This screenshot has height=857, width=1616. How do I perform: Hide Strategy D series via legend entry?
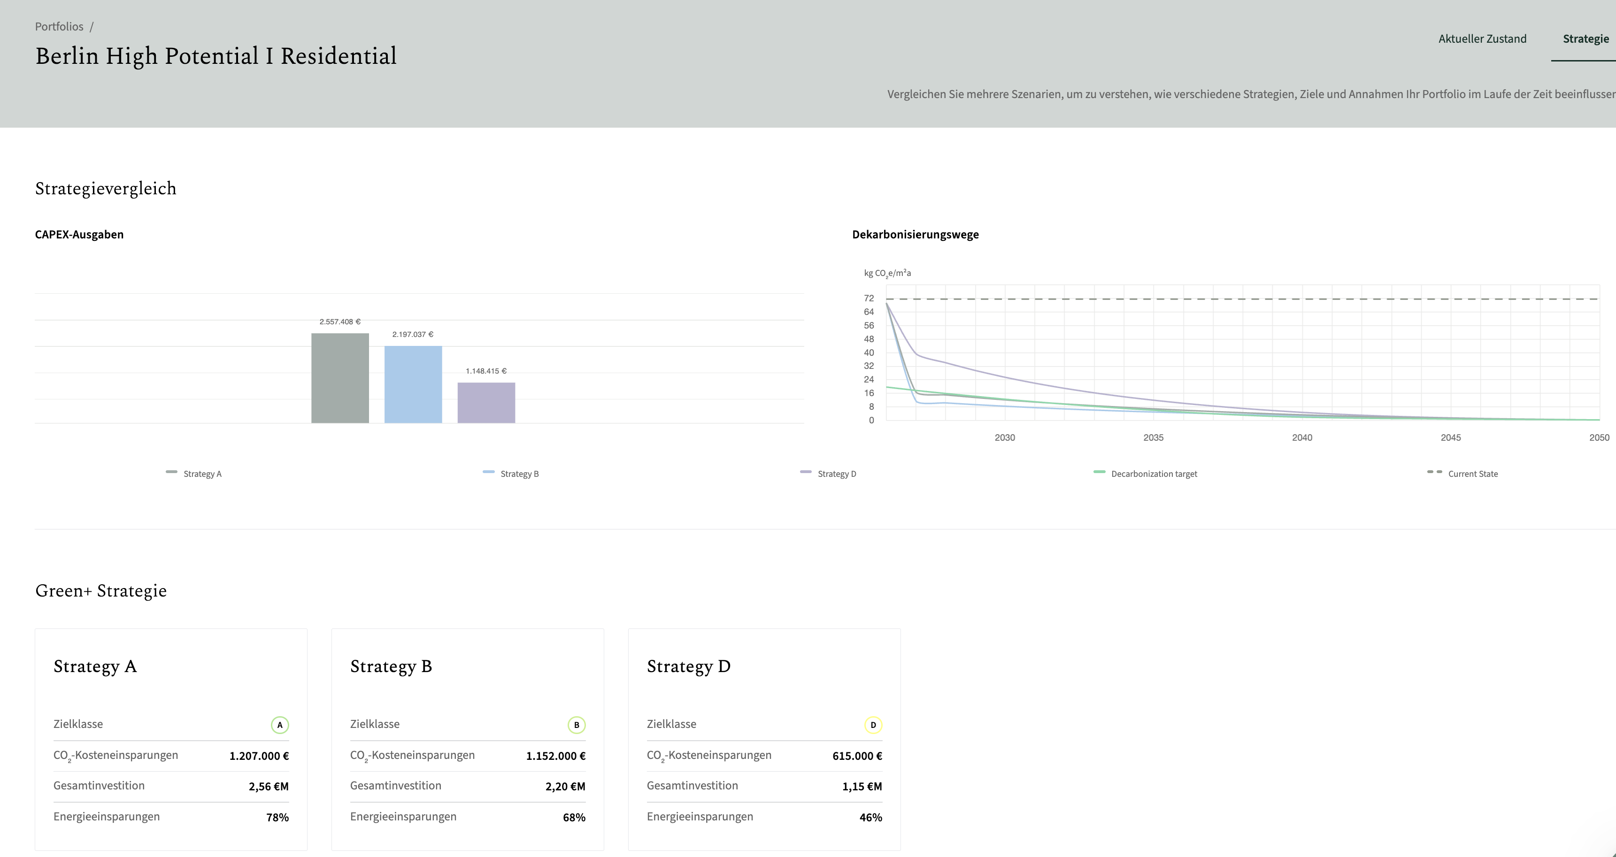828,474
